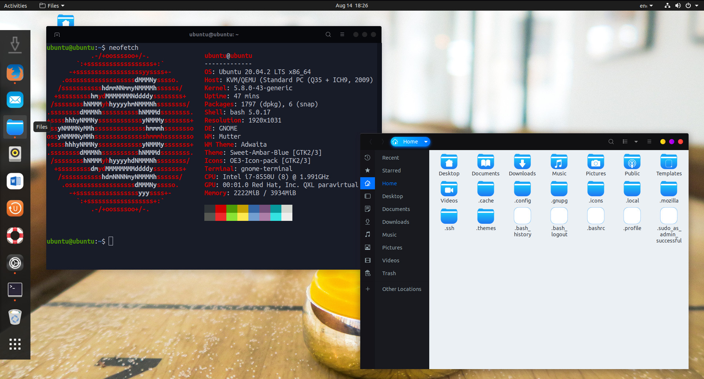The image size is (704, 379).
Task: Open Terminal icon in the dock
Action: (15, 290)
